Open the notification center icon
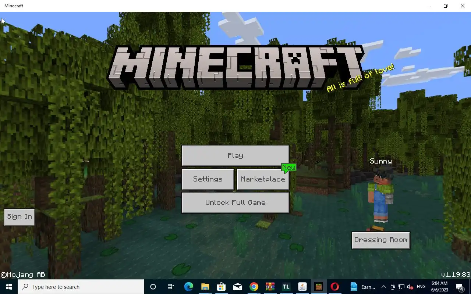This screenshot has width=471, height=294. point(460,287)
